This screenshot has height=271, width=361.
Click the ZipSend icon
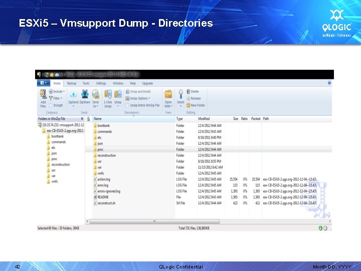click(73, 94)
